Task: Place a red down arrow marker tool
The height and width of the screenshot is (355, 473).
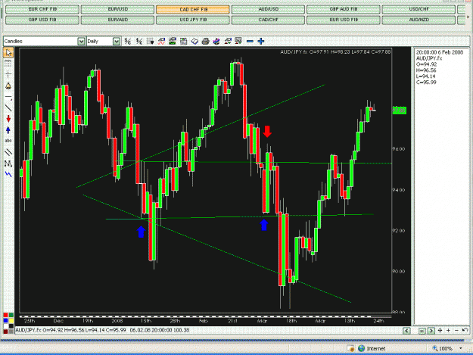Action: click(x=8, y=119)
